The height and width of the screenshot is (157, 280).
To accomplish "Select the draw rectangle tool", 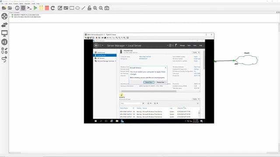I will click(72, 8).
